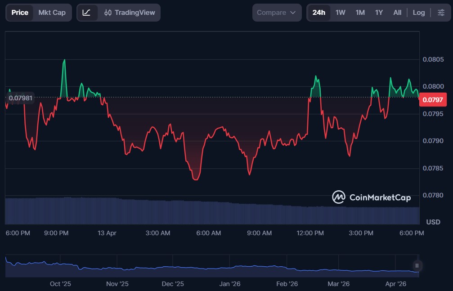Click the CoinMarketCap logo watermark
The width and height of the screenshot is (453, 291).
(372, 197)
